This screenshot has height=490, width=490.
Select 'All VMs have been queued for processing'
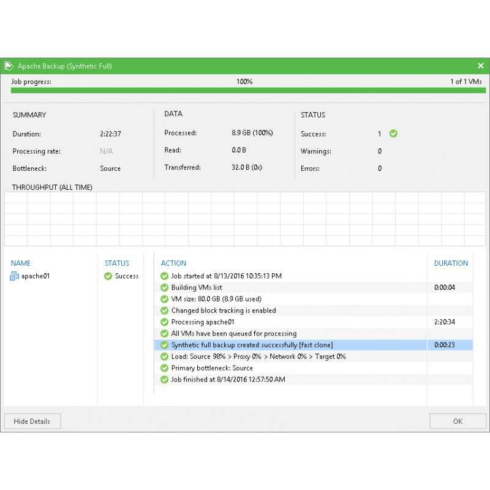point(314,333)
